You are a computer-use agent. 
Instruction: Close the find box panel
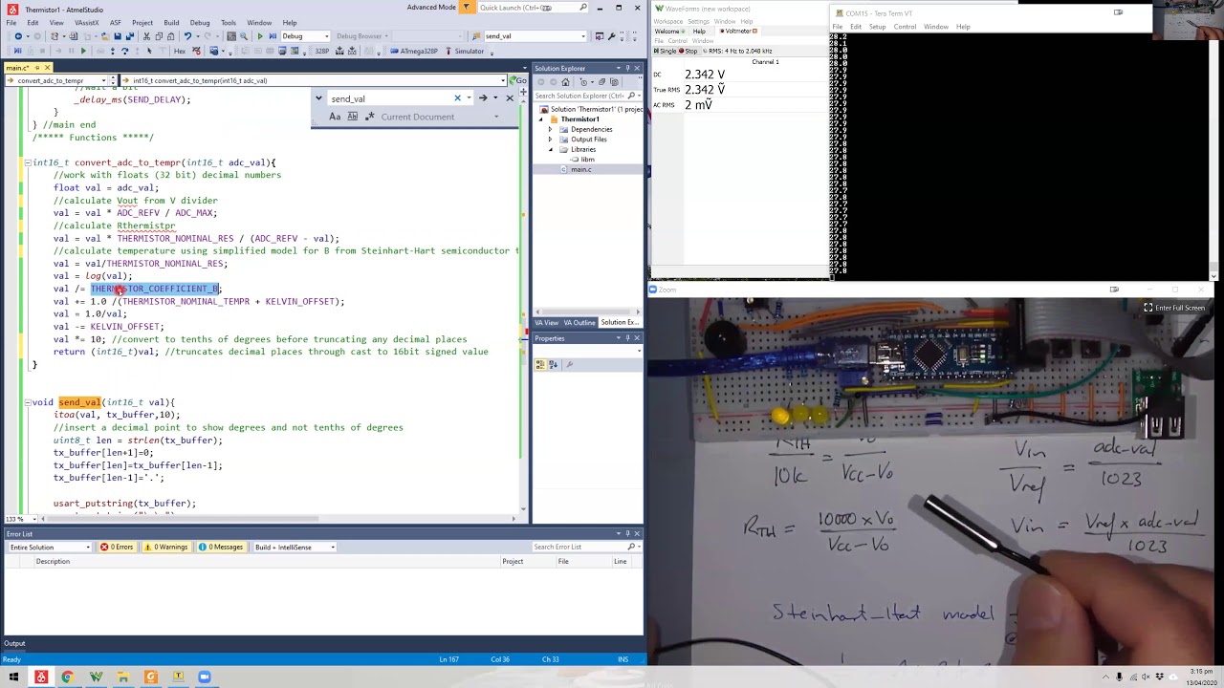pyautogui.click(x=510, y=98)
